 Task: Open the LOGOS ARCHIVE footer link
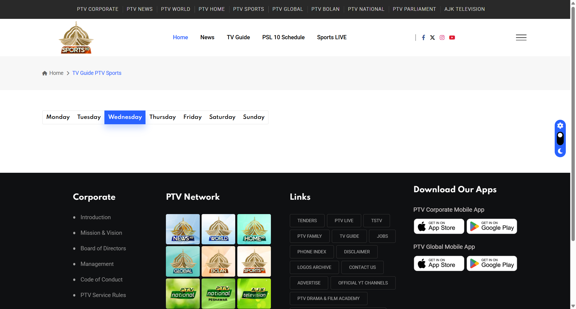tap(314, 267)
